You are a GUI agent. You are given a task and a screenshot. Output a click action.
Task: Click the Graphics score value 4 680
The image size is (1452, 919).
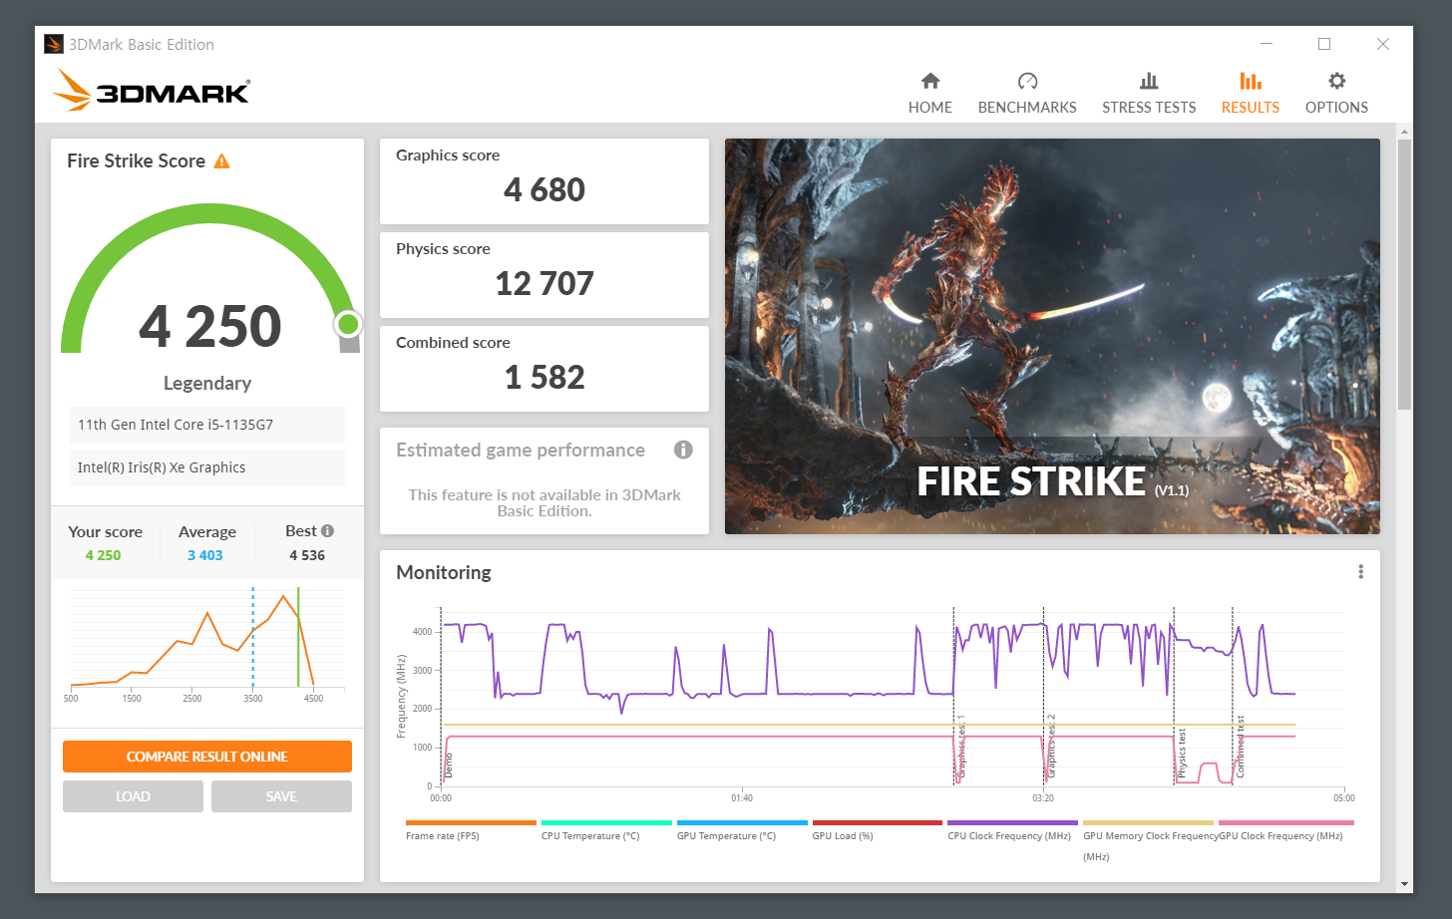[544, 189]
